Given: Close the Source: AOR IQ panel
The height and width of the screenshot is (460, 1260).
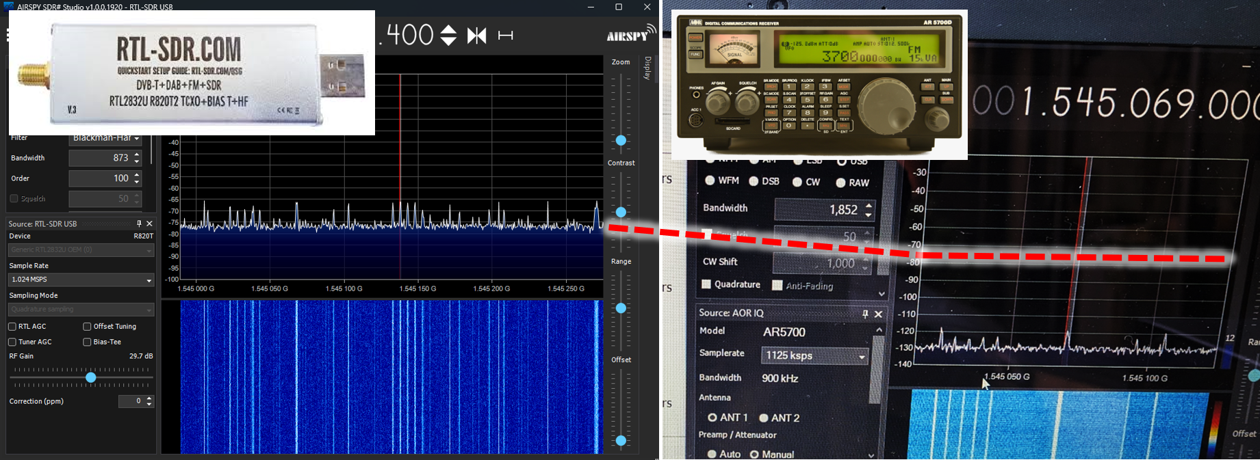Looking at the screenshot, I should [x=879, y=314].
